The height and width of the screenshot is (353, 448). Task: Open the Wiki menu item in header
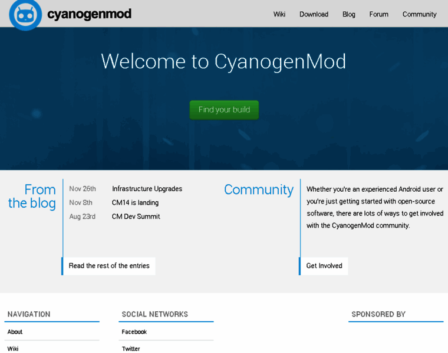click(279, 14)
